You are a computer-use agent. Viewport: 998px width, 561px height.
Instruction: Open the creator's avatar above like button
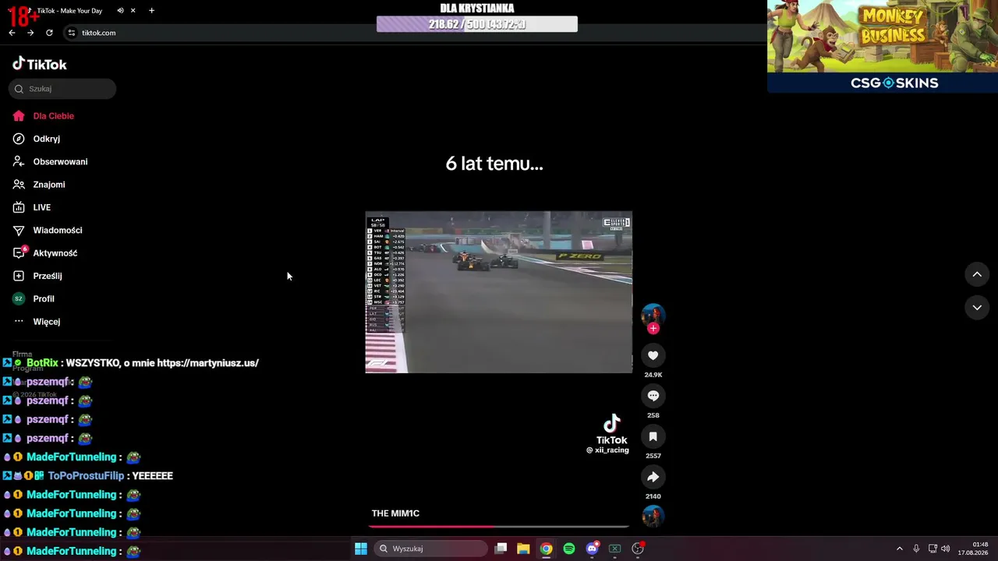(x=653, y=314)
